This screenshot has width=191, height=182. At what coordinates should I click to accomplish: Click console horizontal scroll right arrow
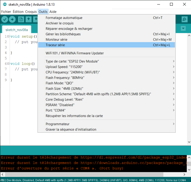pyautogui.click(x=184, y=175)
